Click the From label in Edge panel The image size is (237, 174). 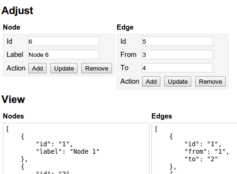128,55
